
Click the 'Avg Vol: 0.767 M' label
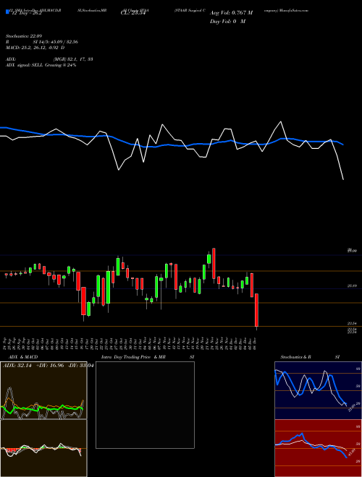[x=231, y=13]
